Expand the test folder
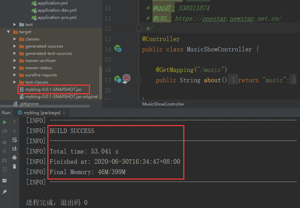Screen dimensions: 300x208 15,24
